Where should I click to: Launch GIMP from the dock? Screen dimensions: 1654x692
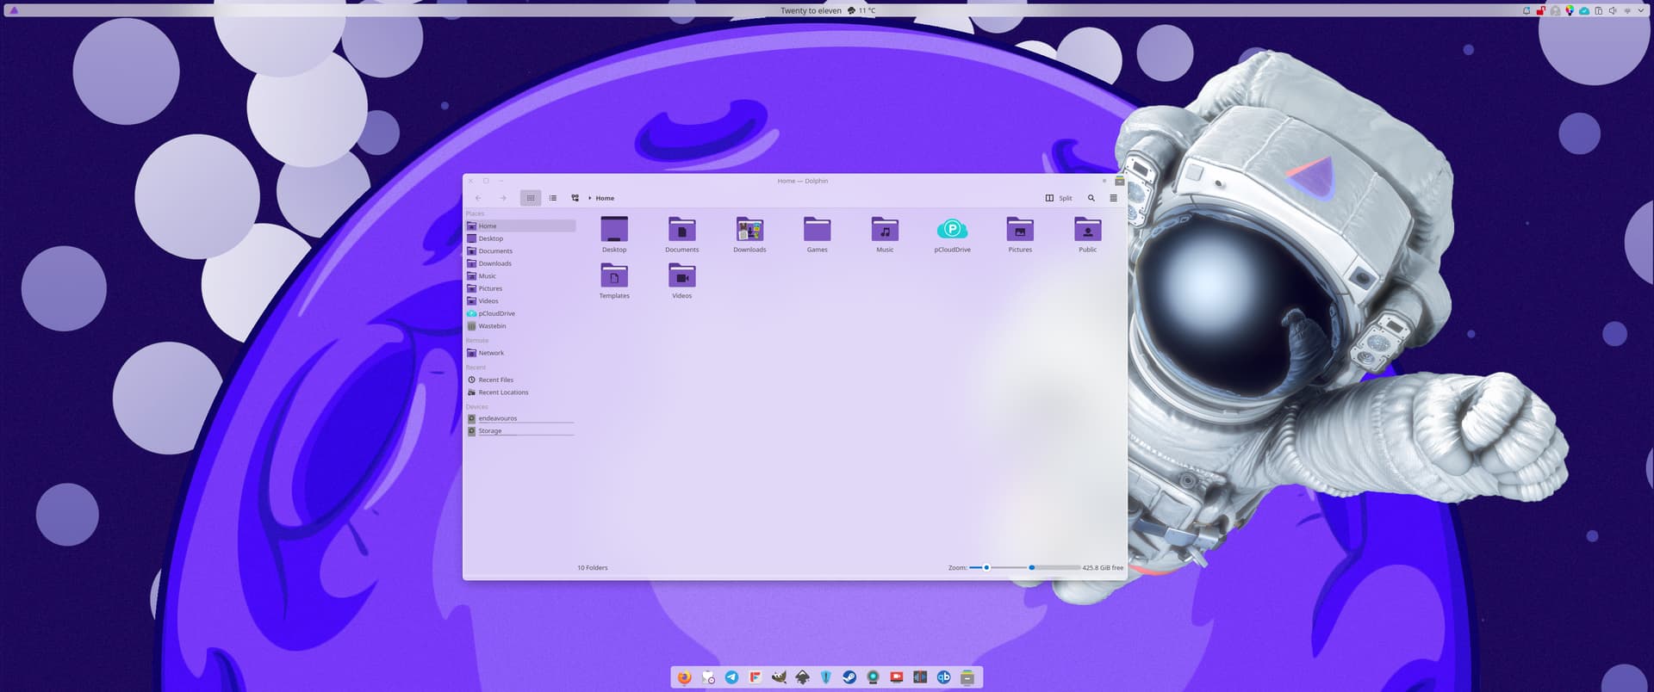(x=779, y=677)
